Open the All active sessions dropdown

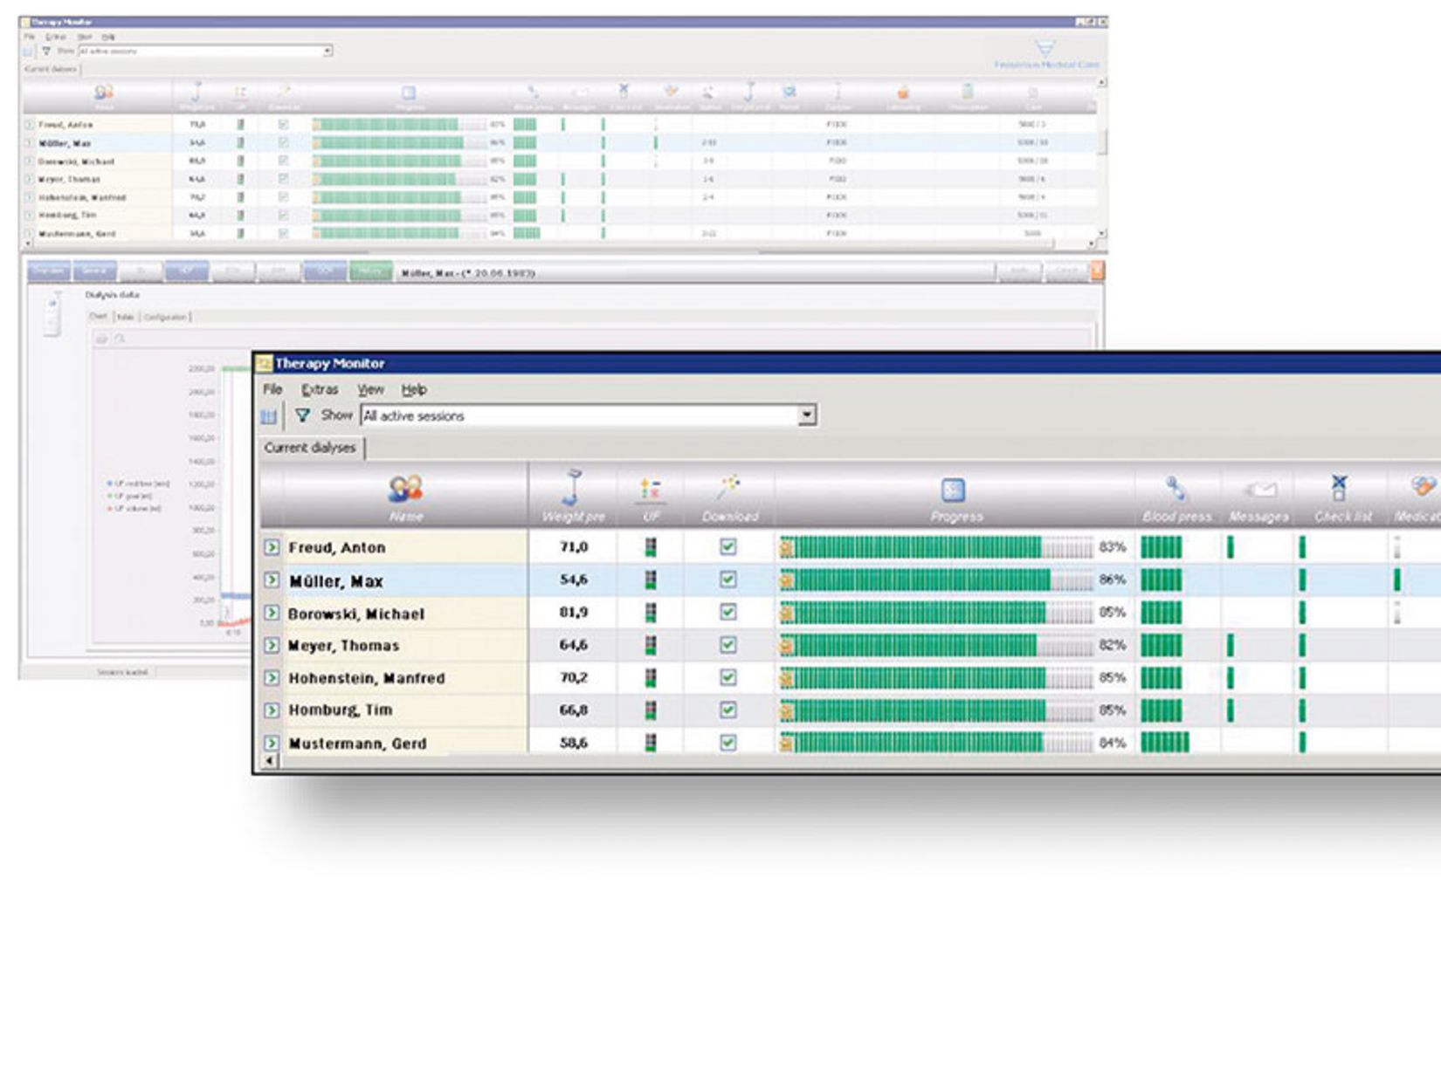coord(807,415)
